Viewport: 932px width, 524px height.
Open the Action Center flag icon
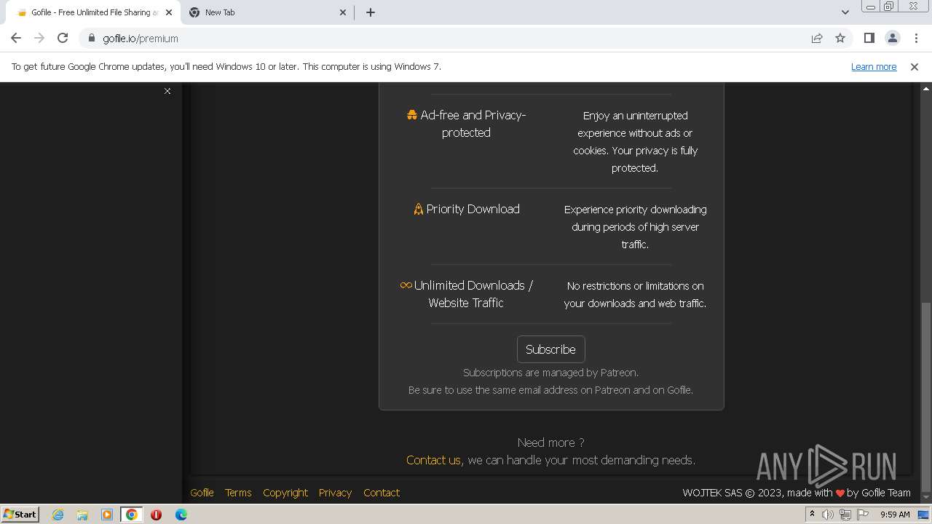[x=863, y=515]
